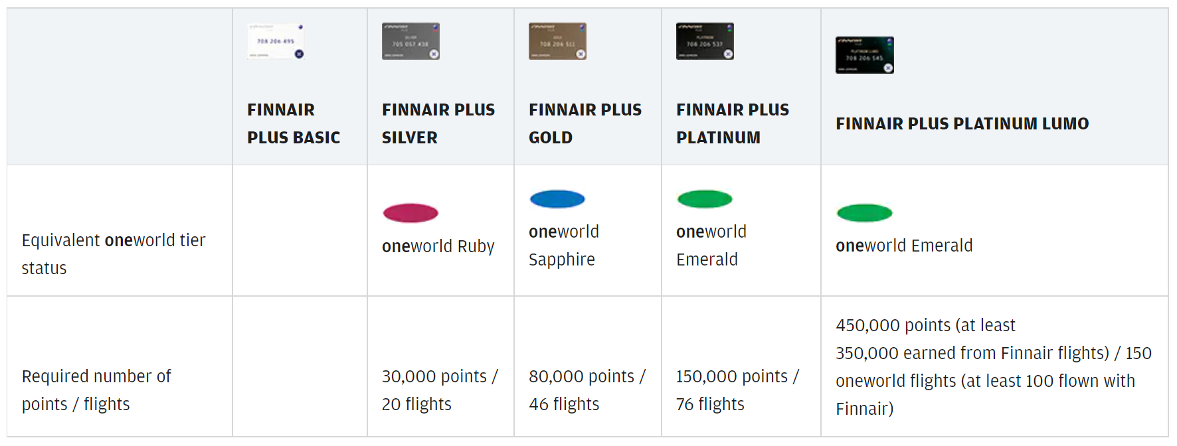Select the FINNAIR PLUS BASIC column heading
Image resolution: width=1177 pixels, height=446 pixels.
[294, 123]
